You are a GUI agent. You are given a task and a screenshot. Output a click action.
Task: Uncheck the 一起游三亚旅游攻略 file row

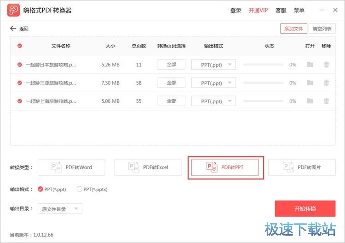pos(20,83)
